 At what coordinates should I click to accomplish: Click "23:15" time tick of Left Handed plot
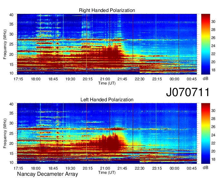tap(157, 168)
